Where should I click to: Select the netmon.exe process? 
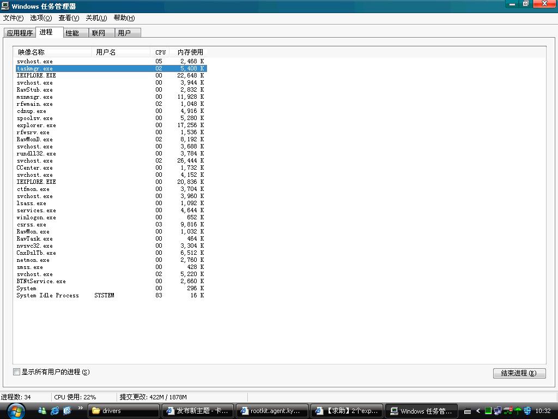pos(111,260)
